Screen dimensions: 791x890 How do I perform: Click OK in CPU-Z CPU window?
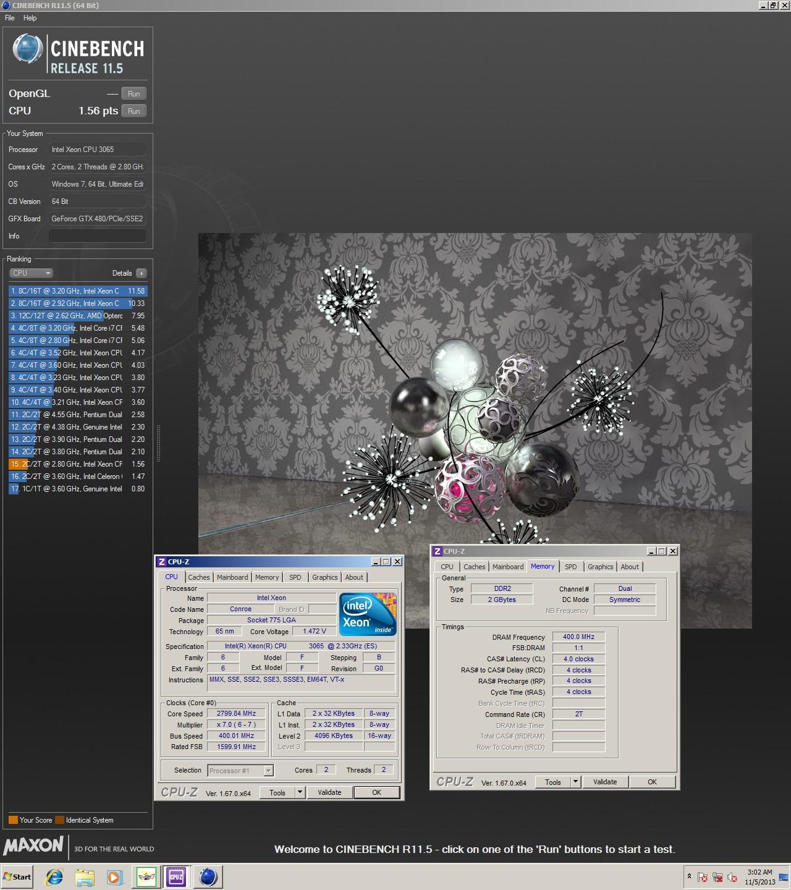click(376, 793)
